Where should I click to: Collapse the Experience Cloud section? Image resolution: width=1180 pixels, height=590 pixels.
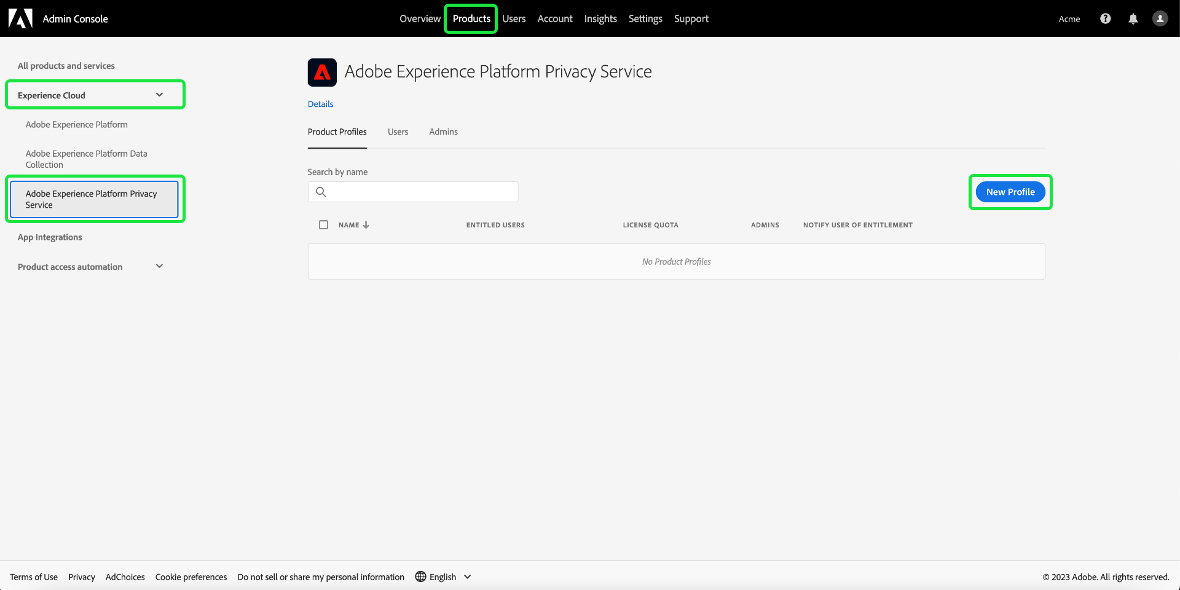pos(159,95)
